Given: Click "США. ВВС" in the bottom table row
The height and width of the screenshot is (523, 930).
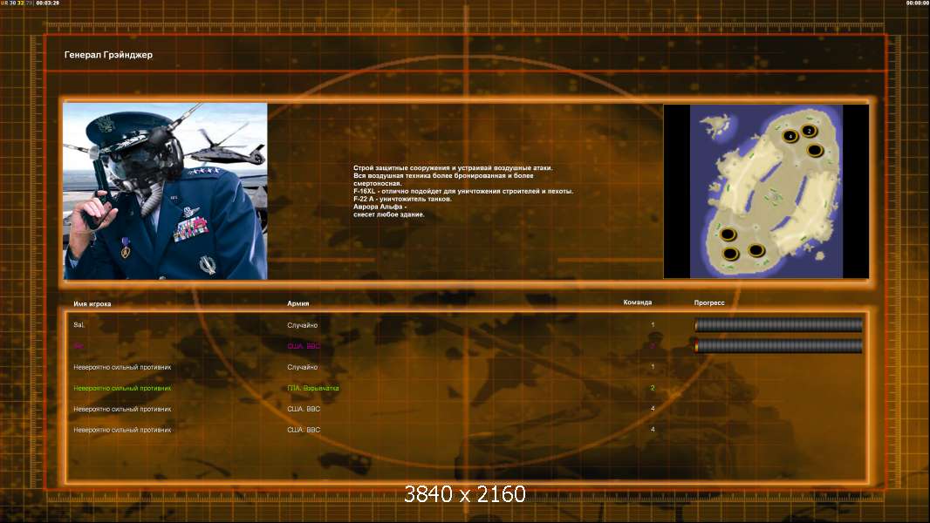Looking at the screenshot, I should point(304,430).
